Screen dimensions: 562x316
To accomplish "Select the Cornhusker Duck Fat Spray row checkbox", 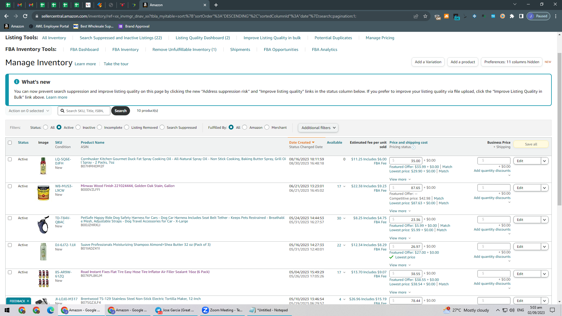I will tap(10, 159).
